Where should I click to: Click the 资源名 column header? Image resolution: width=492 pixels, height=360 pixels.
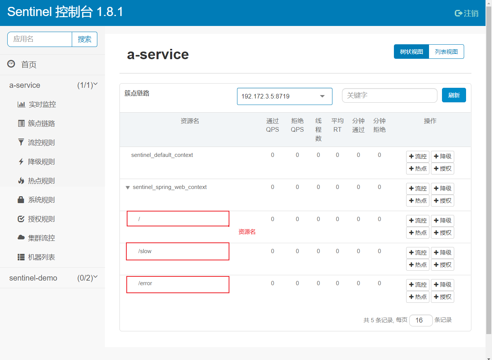190,121
